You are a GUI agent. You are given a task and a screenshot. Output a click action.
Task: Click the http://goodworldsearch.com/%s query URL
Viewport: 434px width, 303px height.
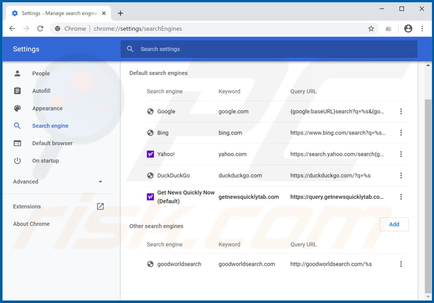pos(331,264)
